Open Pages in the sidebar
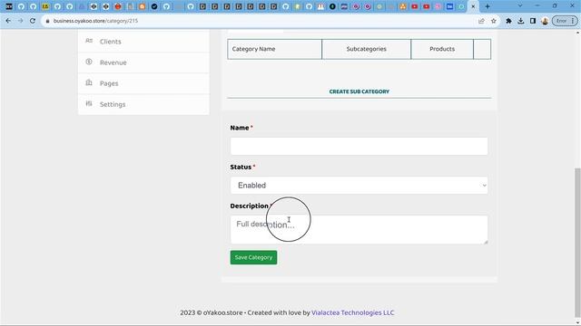This screenshot has width=581, height=326. tap(143, 83)
